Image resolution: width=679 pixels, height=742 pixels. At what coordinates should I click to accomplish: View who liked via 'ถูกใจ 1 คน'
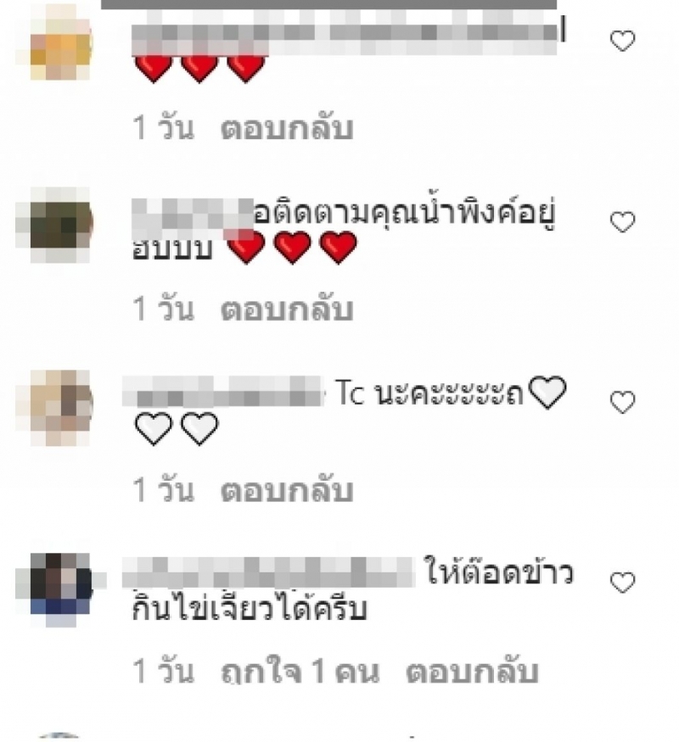tap(300, 671)
